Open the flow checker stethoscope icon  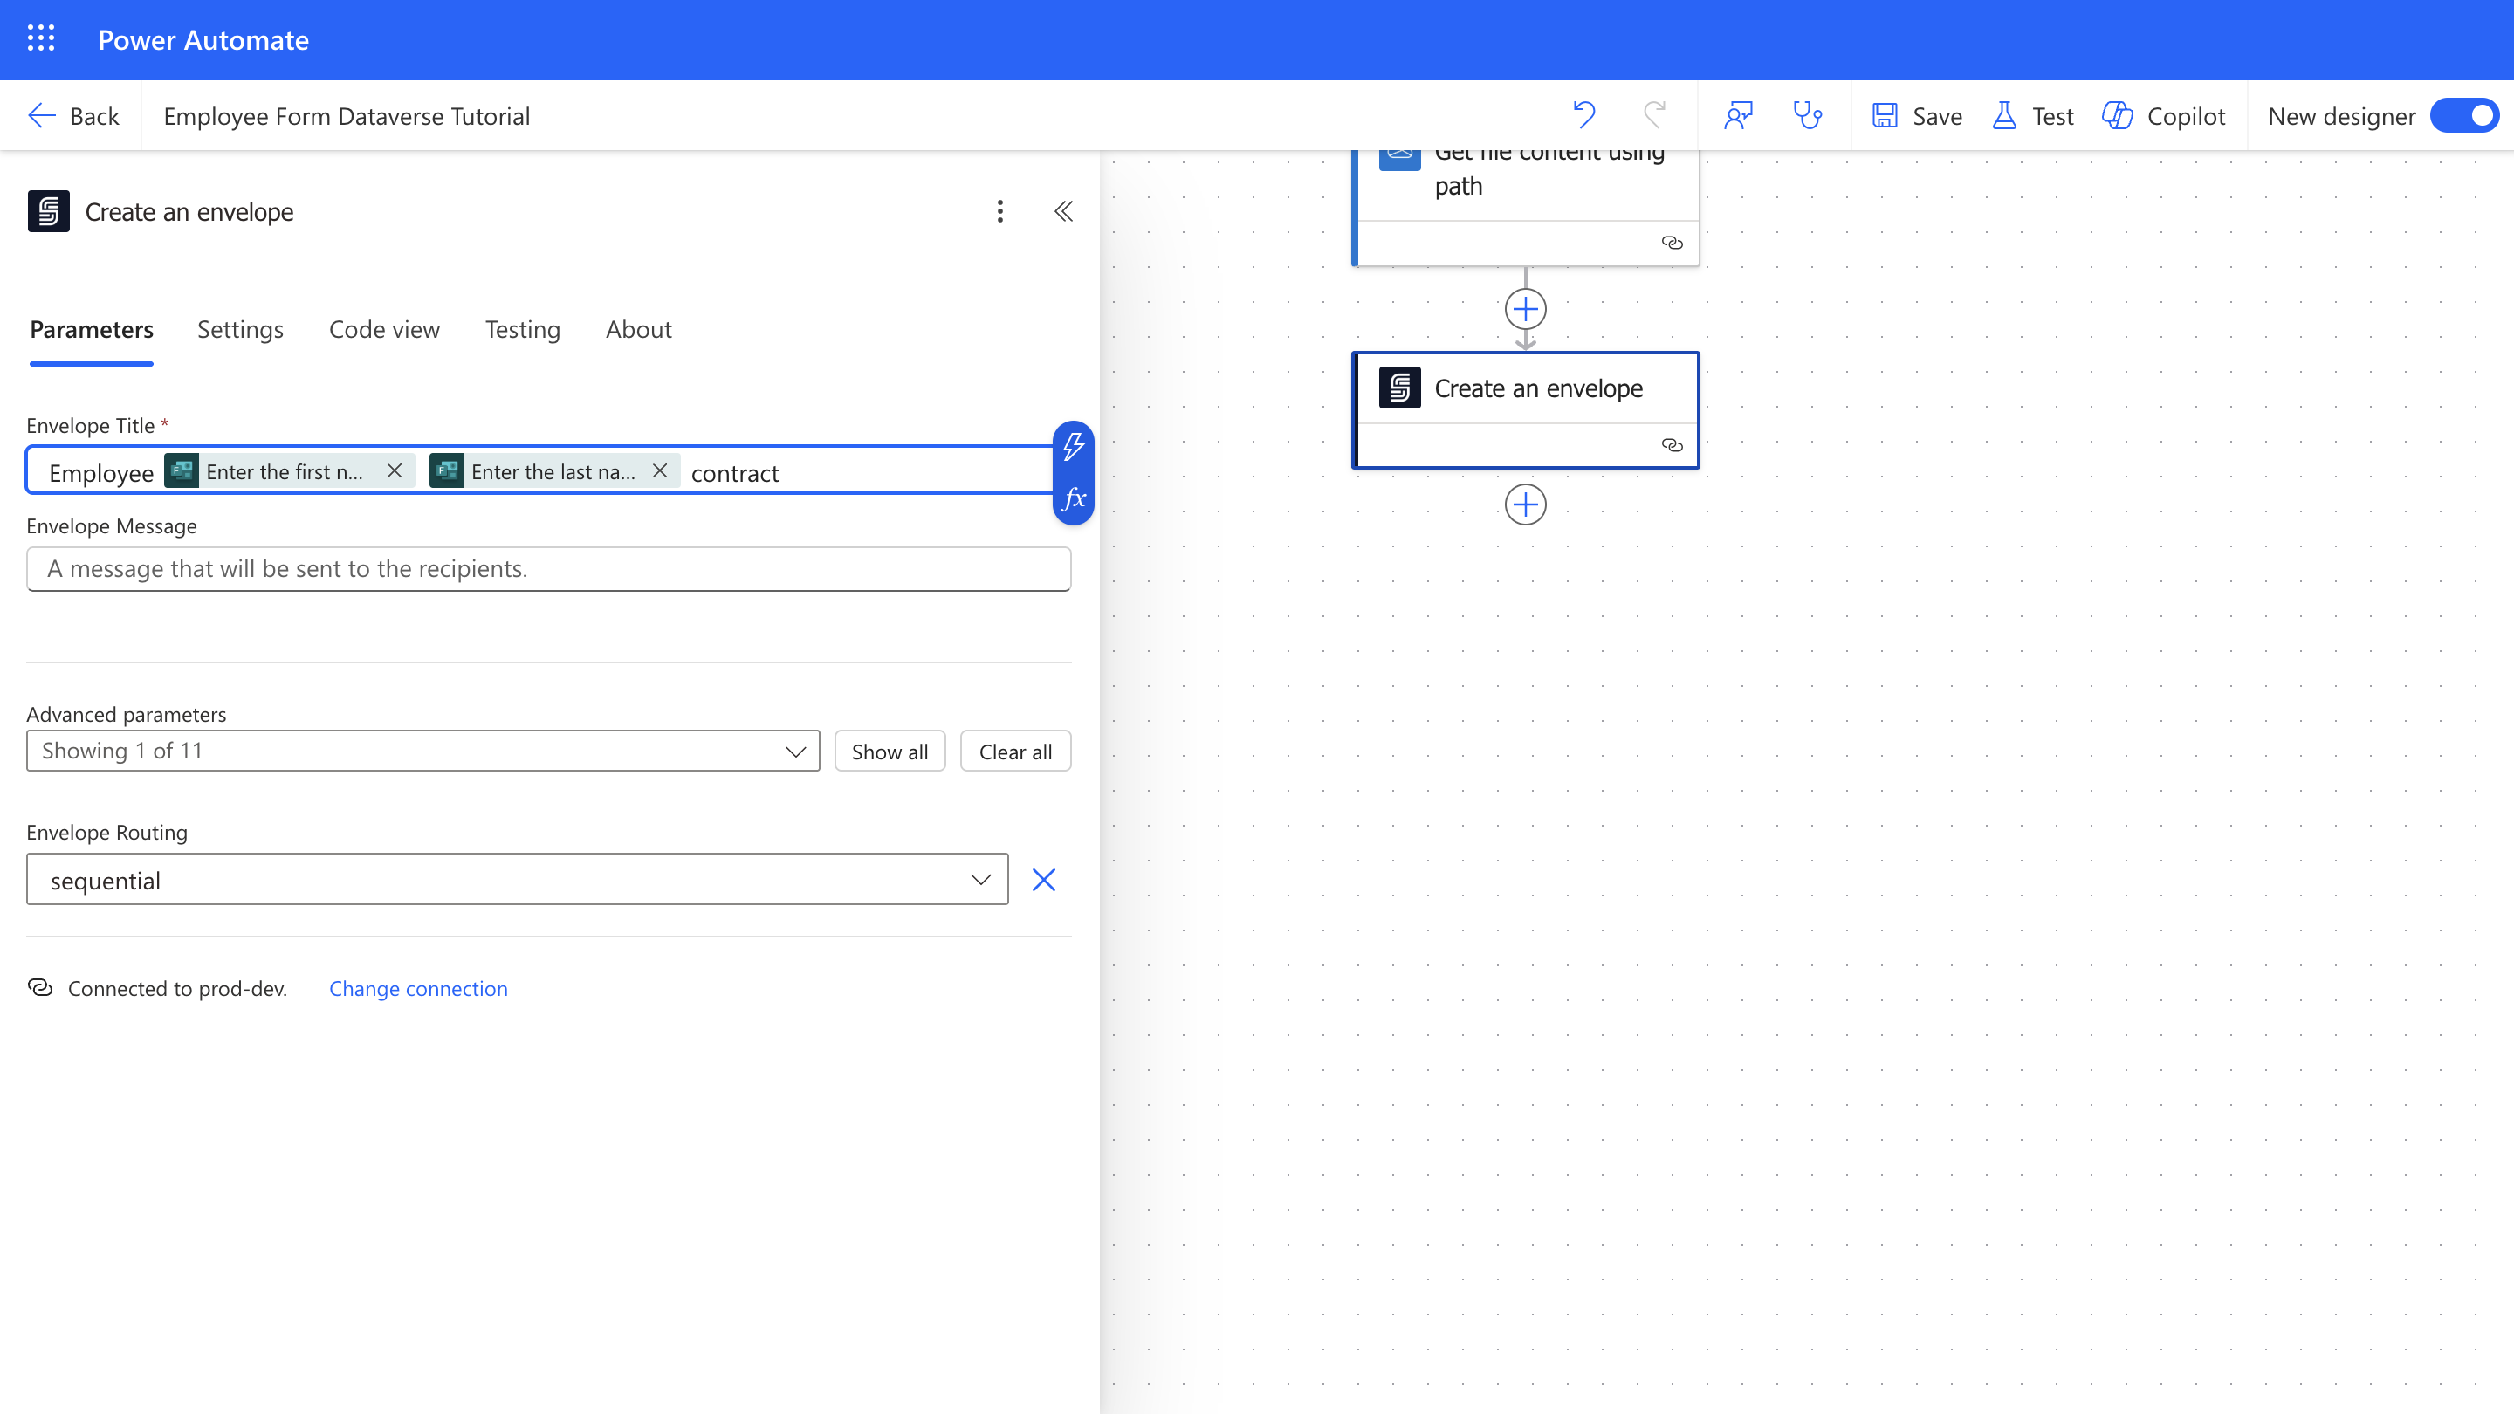[x=1808, y=115]
